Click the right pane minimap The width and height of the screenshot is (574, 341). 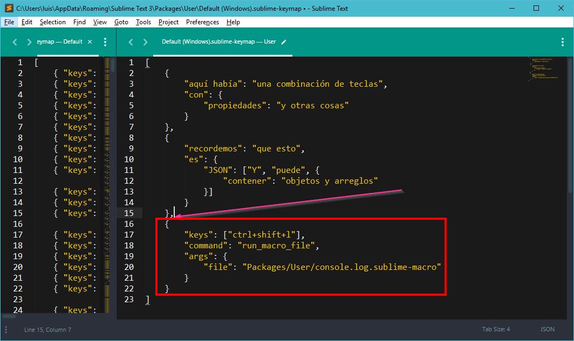coord(544,69)
